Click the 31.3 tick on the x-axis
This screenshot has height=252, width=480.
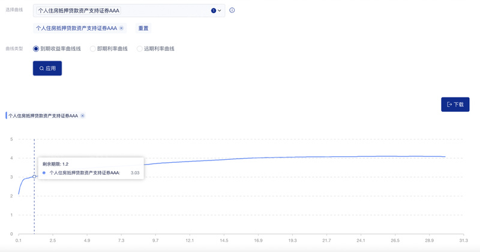pyautogui.click(x=463, y=241)
